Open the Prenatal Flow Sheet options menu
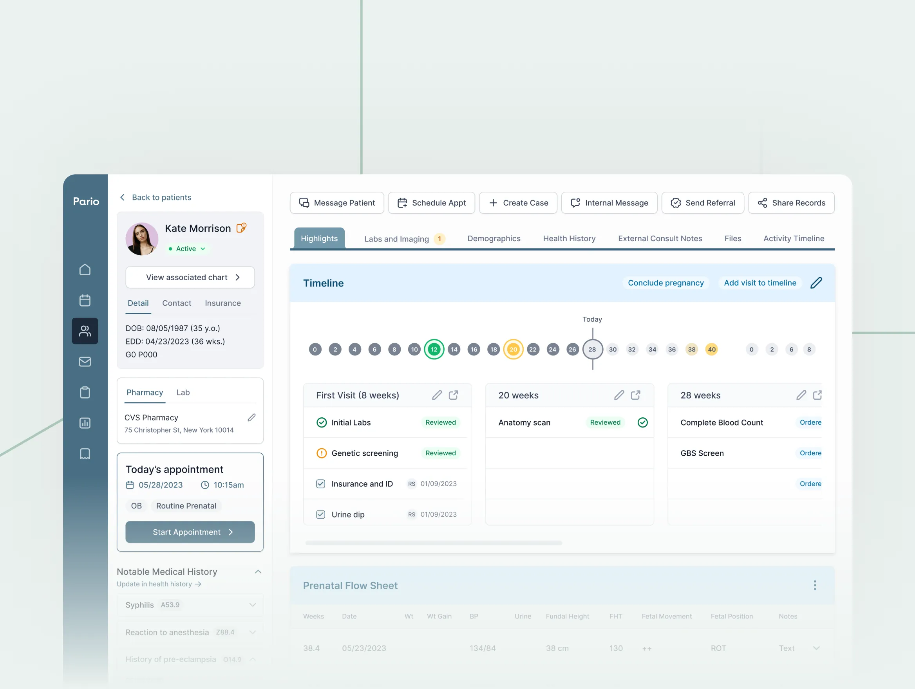This screenshot has width=915, height=689. [814, 585]
